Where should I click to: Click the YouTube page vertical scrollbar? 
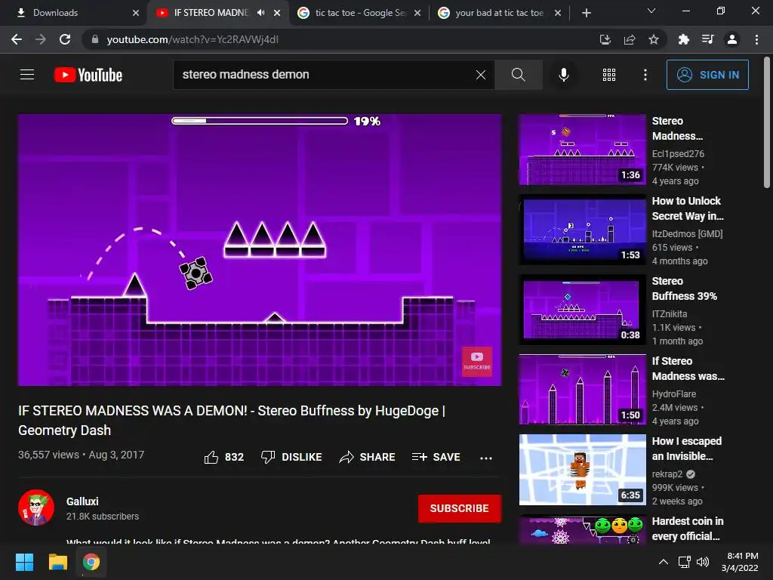[767, 123]
